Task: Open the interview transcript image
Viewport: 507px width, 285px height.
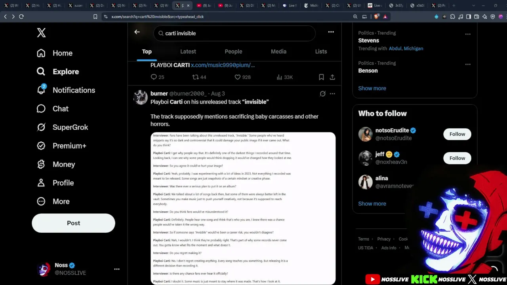Action: [243, 208]
